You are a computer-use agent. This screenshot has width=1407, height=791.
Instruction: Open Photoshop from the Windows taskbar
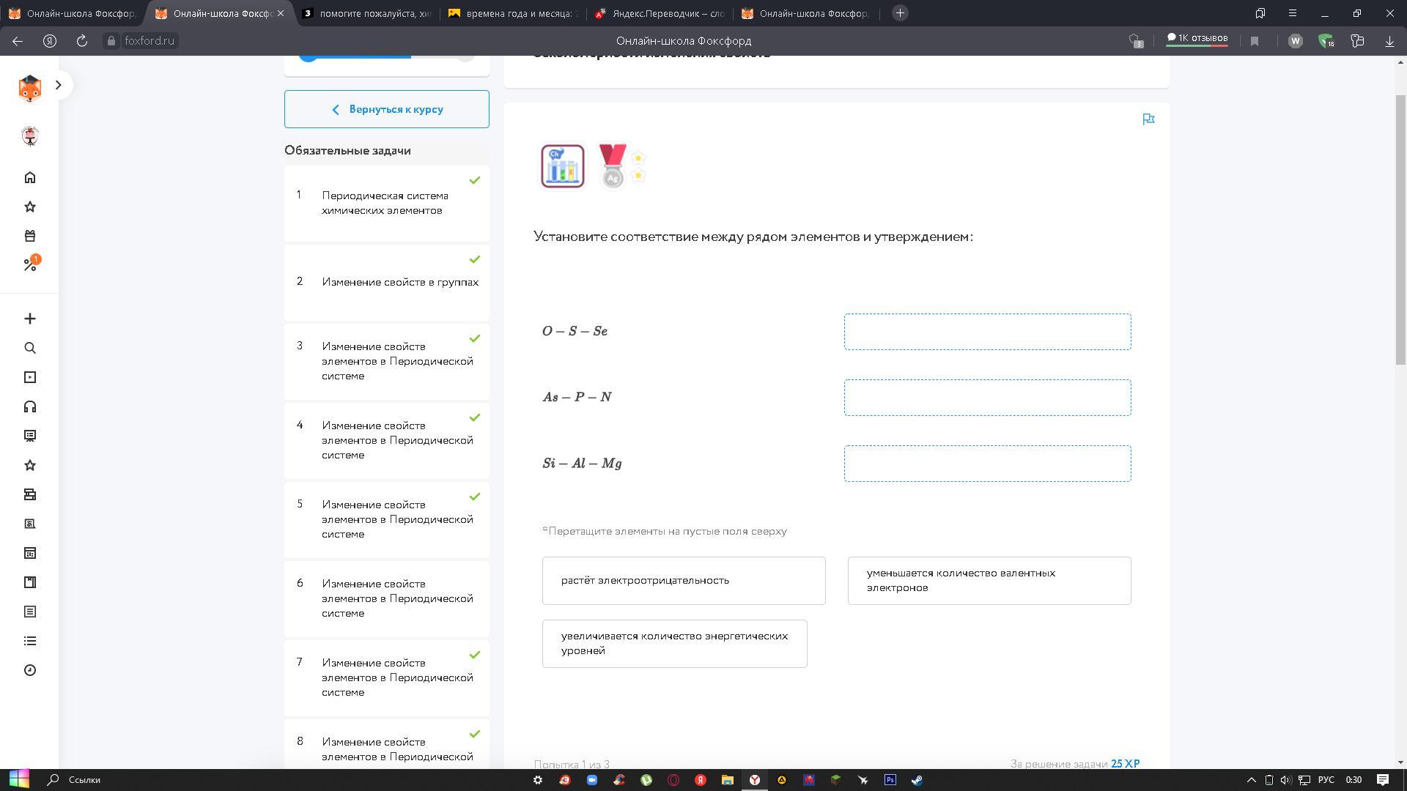tap(890, 780)
